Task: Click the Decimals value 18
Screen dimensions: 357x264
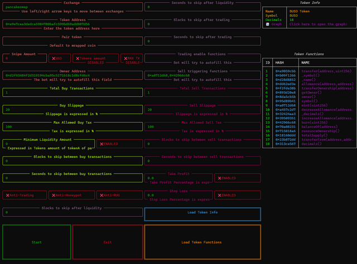Action: pos(291,20)
